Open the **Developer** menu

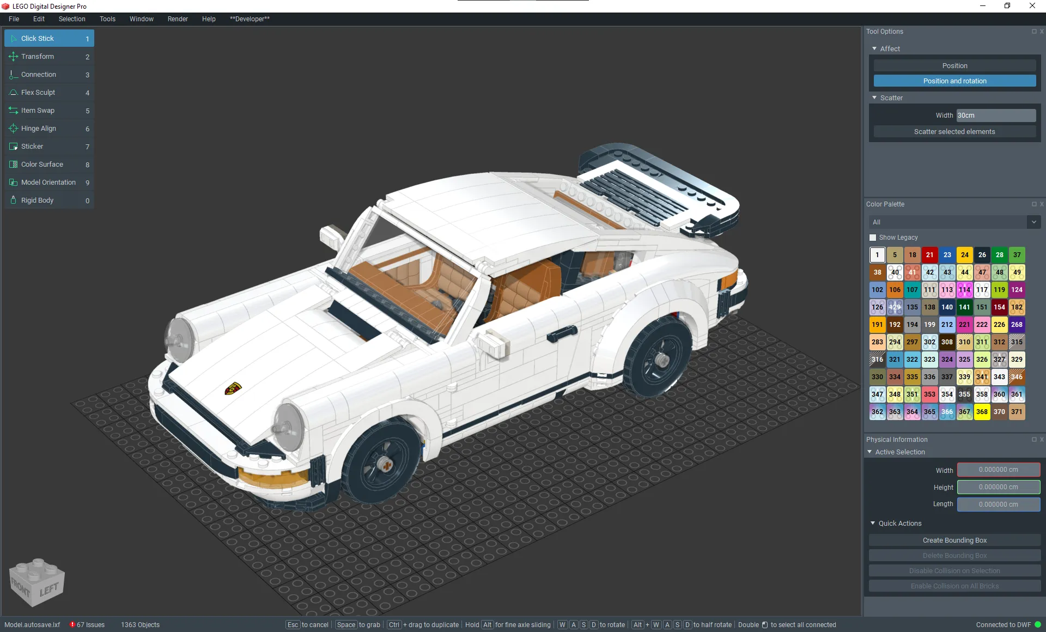pyautogui.click(x=250, y=19)
